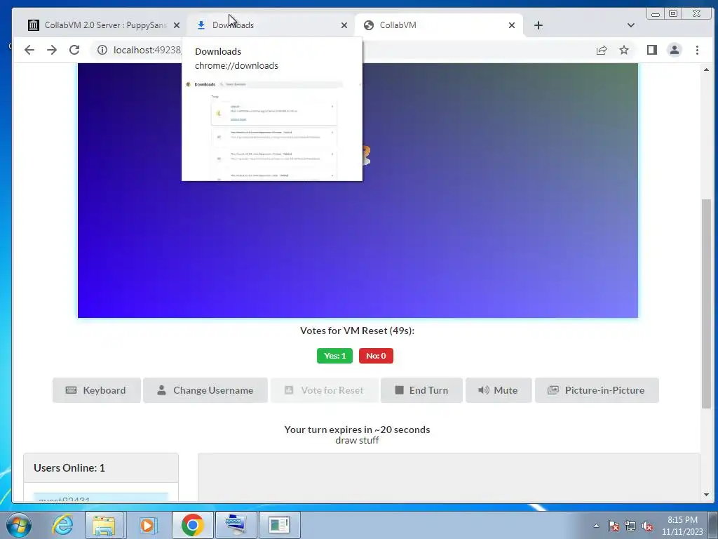Screen dimensions: 718x539
Task: Close the CollabVM 2.0 Server tab
Action: pyautogui.click(x=177, y=25)
